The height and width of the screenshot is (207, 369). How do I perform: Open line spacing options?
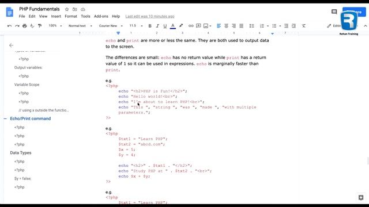(x=251, y=26)
